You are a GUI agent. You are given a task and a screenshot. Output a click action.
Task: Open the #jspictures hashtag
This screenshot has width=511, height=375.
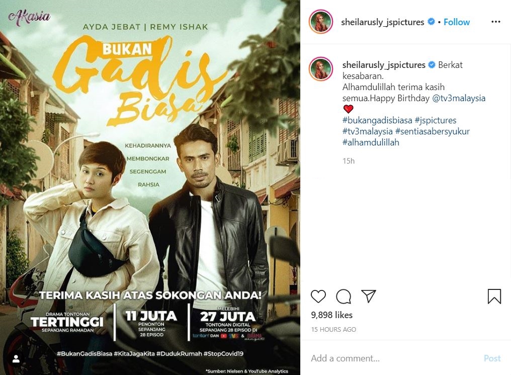coord(436,120)
